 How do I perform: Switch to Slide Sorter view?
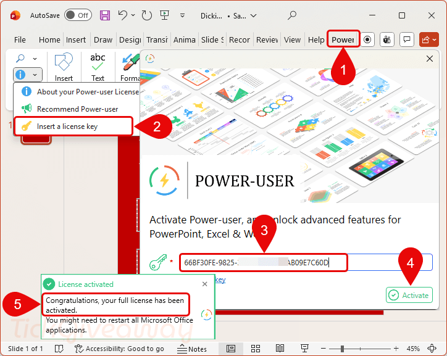point(256,349)
